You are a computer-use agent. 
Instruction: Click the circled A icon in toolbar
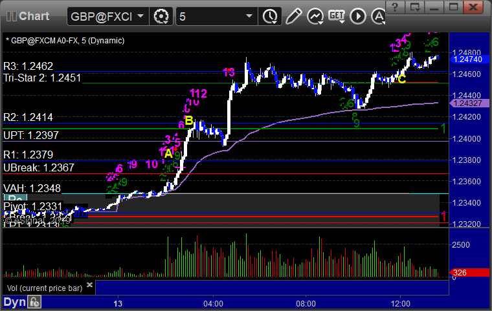click(x=379, y=16)
